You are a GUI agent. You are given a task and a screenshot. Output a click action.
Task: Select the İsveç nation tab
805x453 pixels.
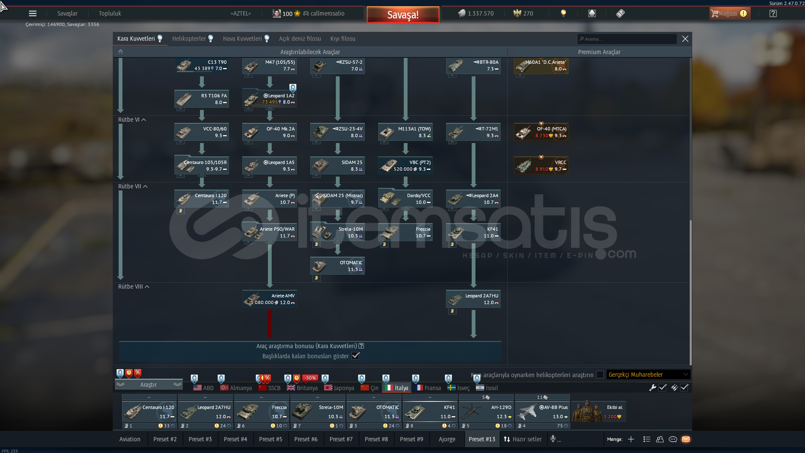(x=458, y=388)
